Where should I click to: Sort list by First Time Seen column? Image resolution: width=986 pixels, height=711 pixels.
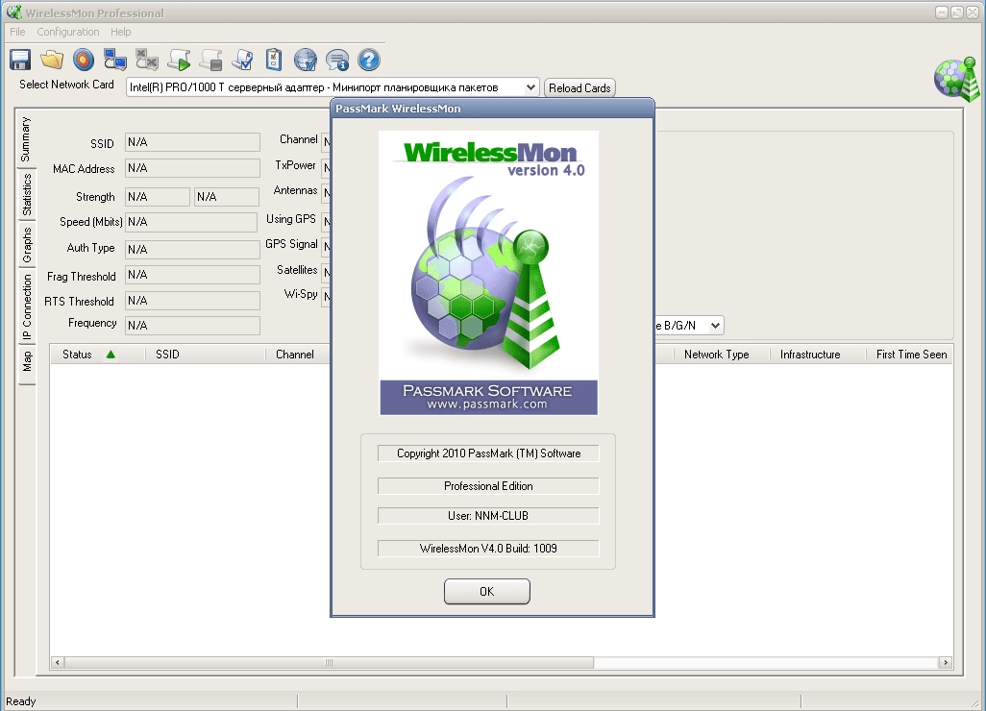coord(909,355)
